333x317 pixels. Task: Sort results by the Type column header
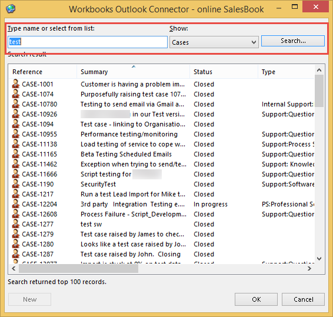pyautogui.click(x=286, y=72)
